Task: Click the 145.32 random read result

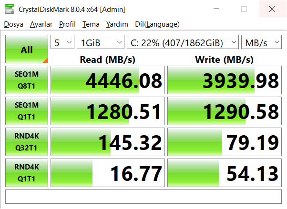Action: [x=108, y=142]
